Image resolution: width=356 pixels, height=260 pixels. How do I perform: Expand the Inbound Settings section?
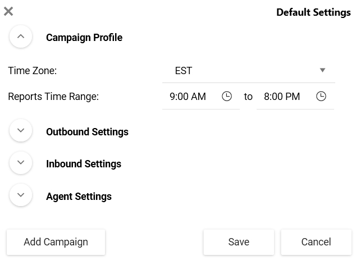click(x=21, y=163)
